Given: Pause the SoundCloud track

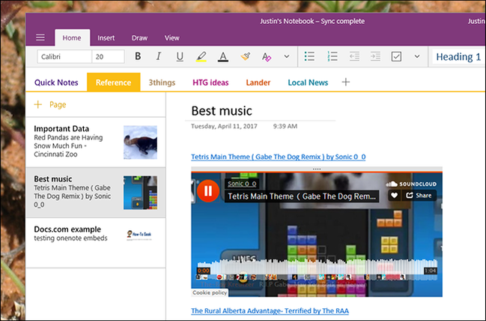Looking at the screenshot, I should point(207,192).
